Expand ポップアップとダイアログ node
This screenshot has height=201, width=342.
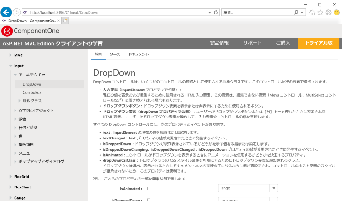point(15,161)
